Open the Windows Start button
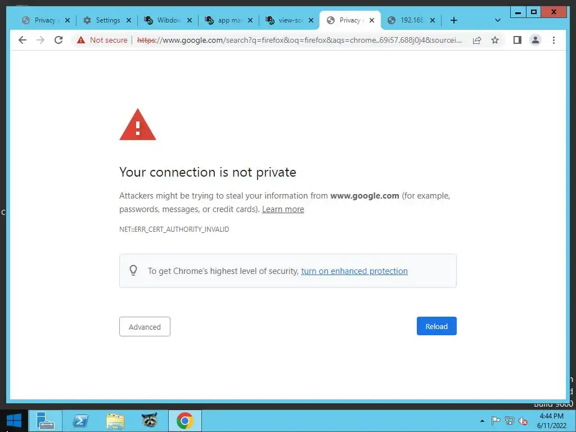The image size is (576, 432). (x=14, y=421)
